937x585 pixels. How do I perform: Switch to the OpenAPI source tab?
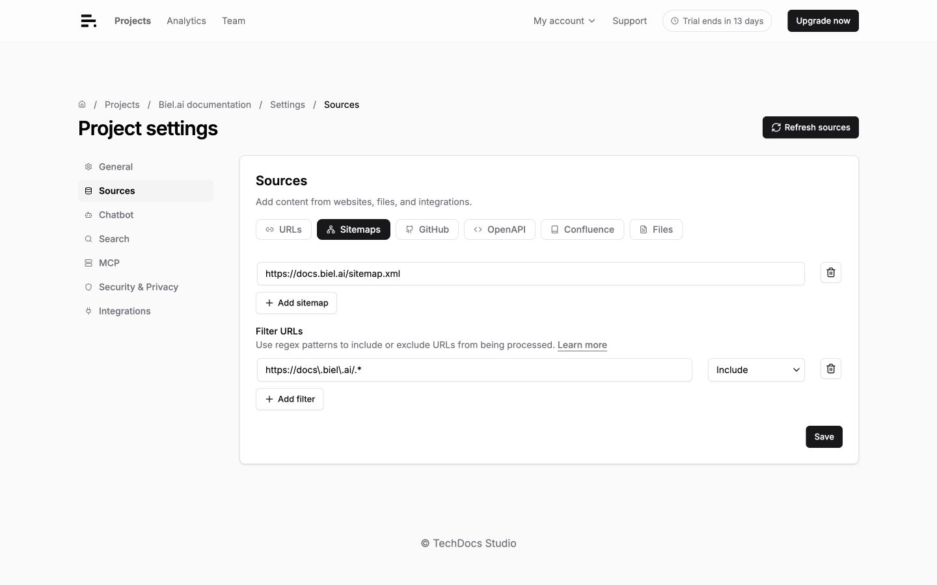coord(500,229)
